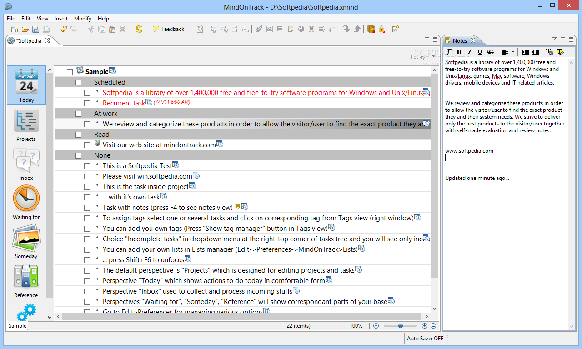Open the File menu
Screen dimensions: 582x349
click(x=11, y=19)
